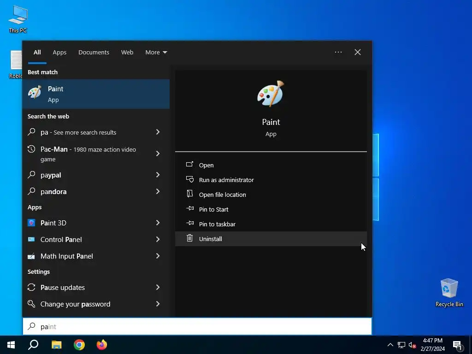Click the taskbar clock and date

coord(432,345)
